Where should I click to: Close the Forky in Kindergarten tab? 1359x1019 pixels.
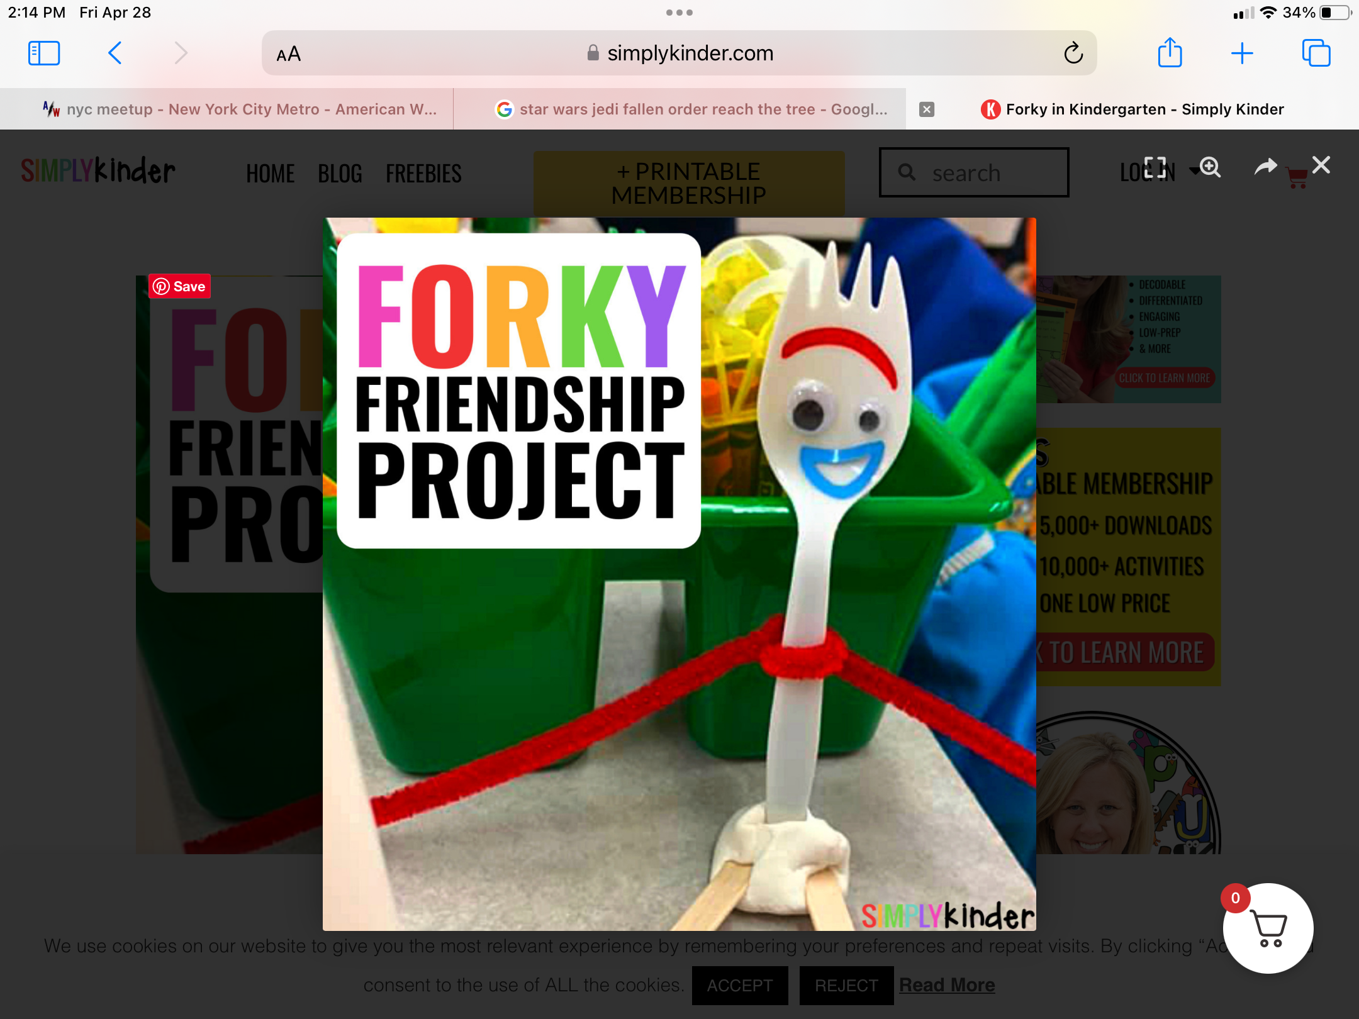[927, 109]
